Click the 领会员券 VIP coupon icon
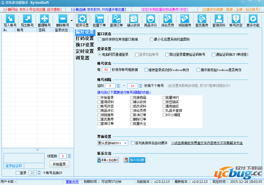 pos(168,19)
